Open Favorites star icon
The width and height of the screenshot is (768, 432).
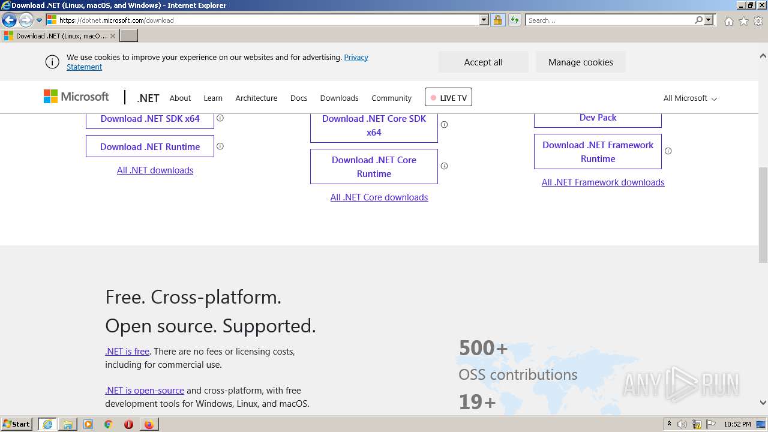point(743,21)
